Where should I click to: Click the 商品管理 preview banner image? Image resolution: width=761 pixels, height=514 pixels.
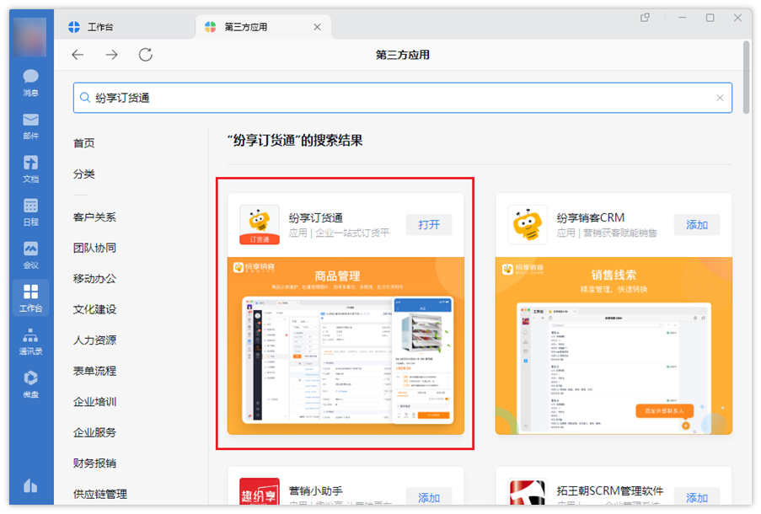coord(346,345)
